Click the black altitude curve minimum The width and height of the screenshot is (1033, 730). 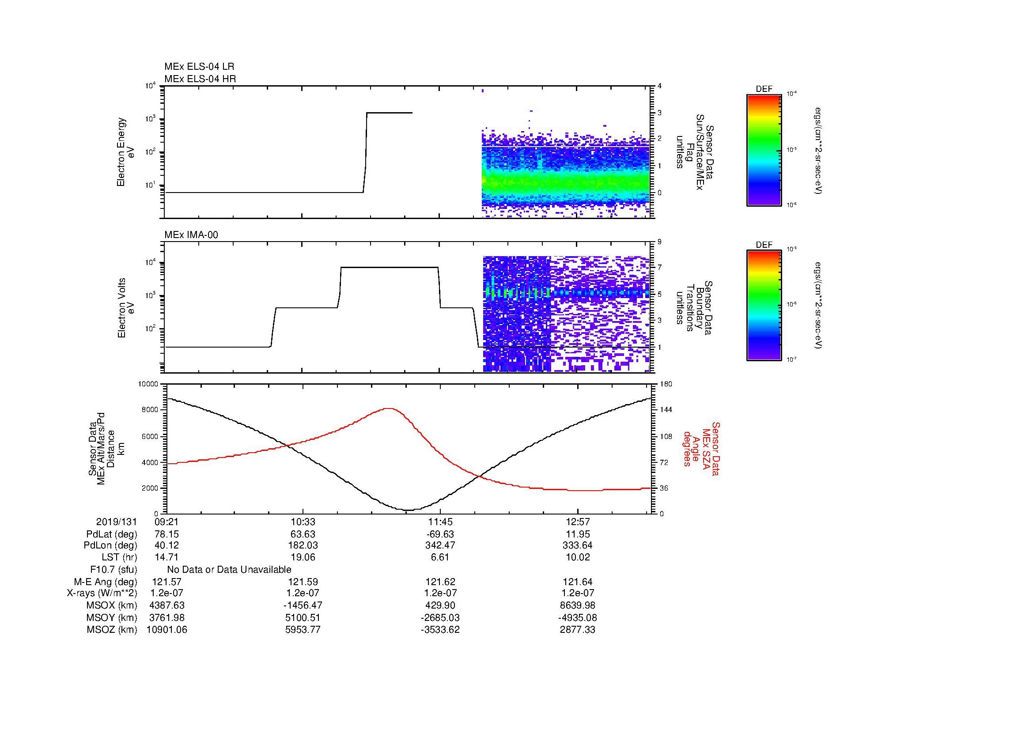409,510
